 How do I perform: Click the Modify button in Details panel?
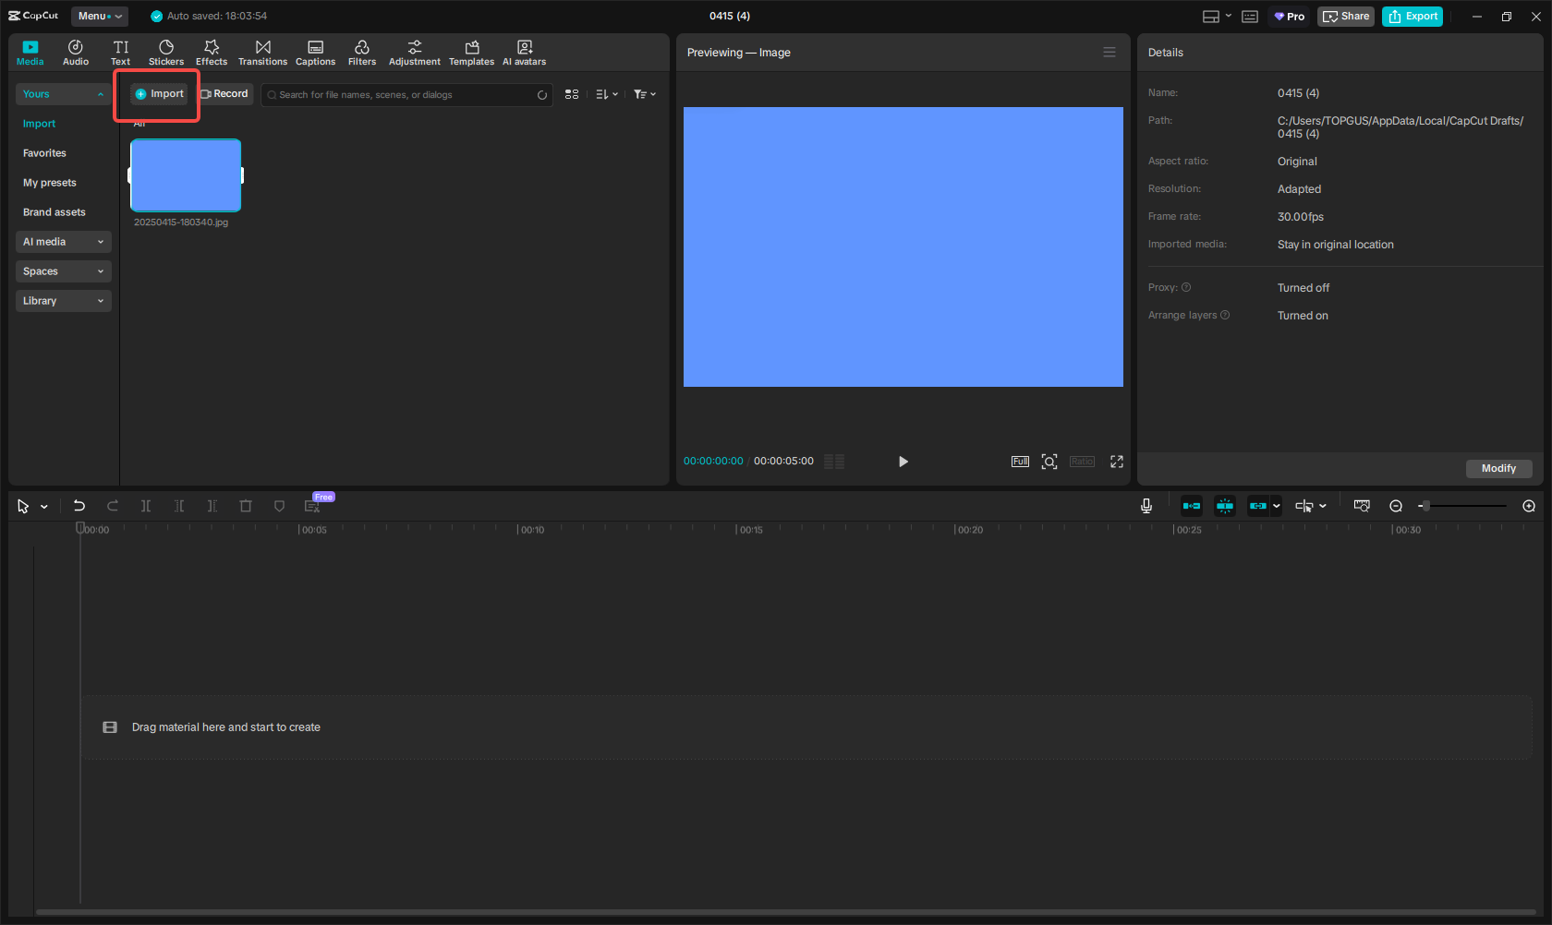pos(1498,468)
